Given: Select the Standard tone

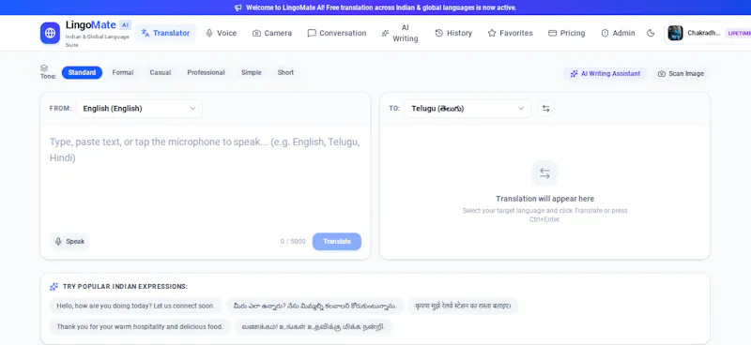Looking at the screenshot, I should (82, 73).
